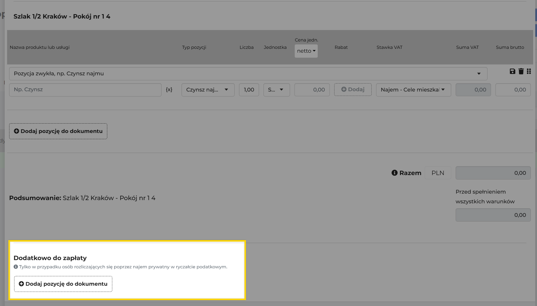
Task: Insert a variable with the {x} icon
Action: point(169,89)
